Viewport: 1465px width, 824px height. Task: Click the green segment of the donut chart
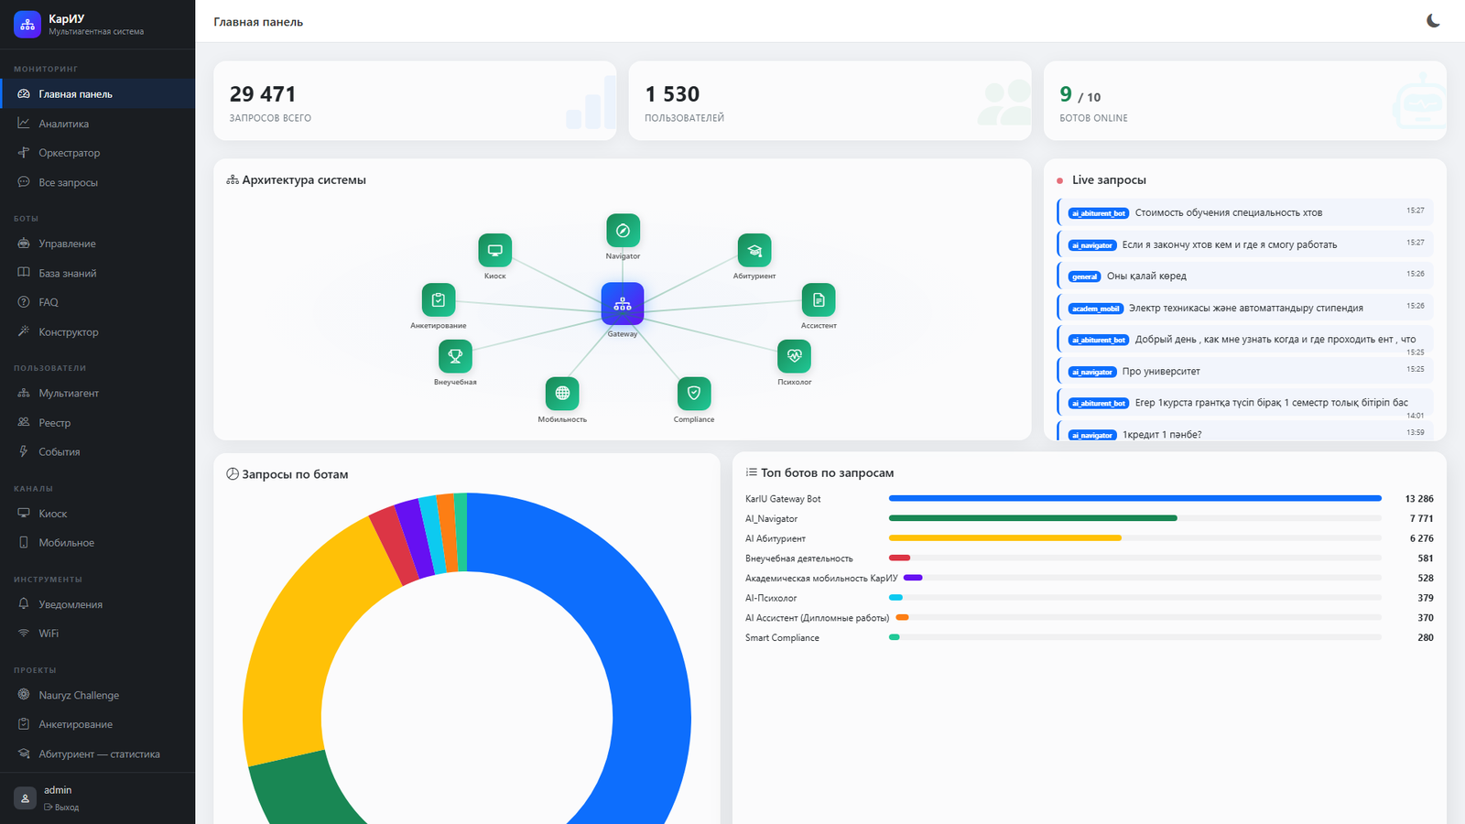pyautogui.click(x=298, y=792)
